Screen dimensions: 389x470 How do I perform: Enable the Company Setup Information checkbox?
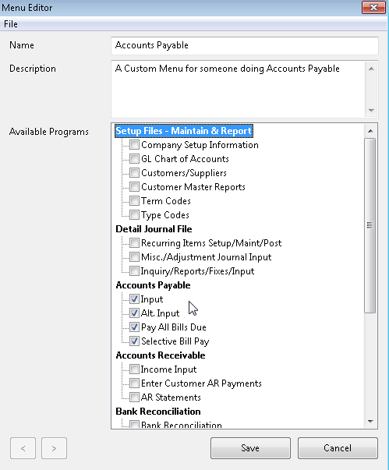pyautogui.click(x=134, y=145)
